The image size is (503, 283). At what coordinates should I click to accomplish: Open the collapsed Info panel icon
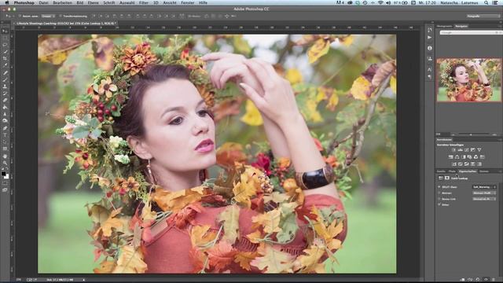coord(430,48)
